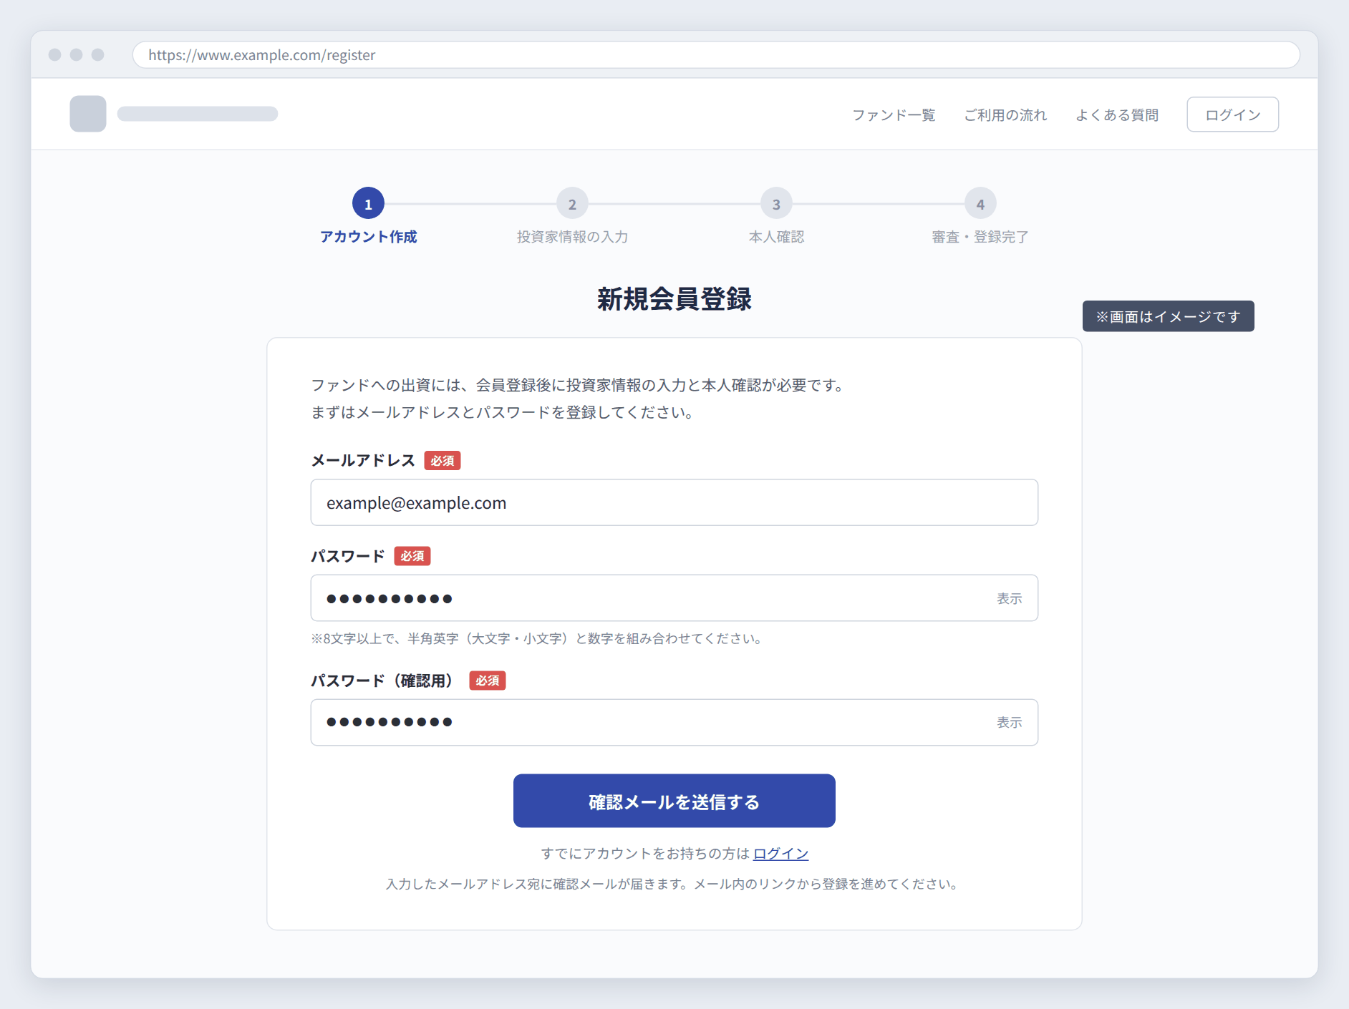Select step 4 circle 審査・登録完了
1349x1009 pixels.
[980, 204]
